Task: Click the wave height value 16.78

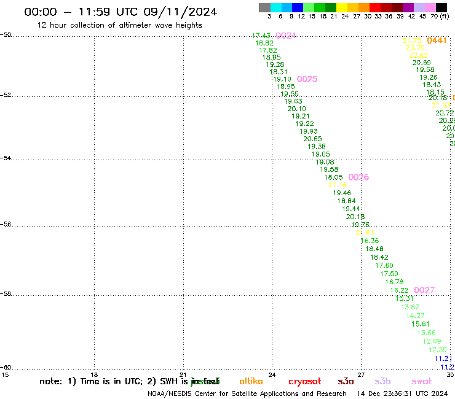Action: (x=394, y=282)
